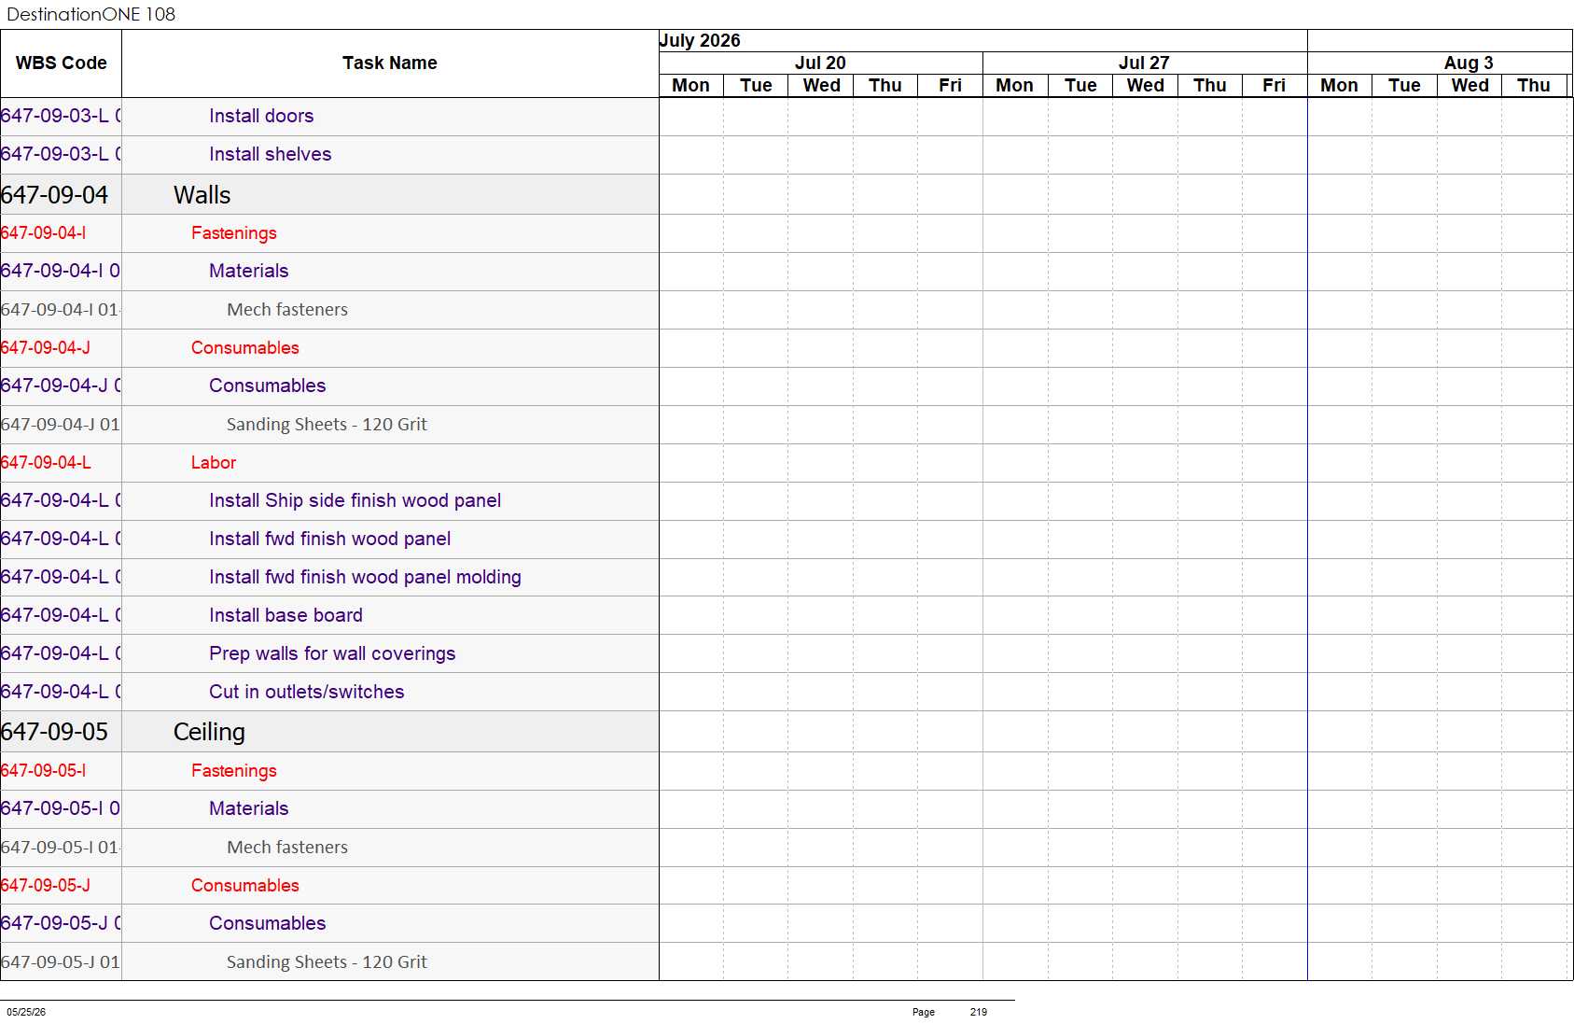Select the Install base board task
1574x1024 pixels.
(x=286, y=615)
